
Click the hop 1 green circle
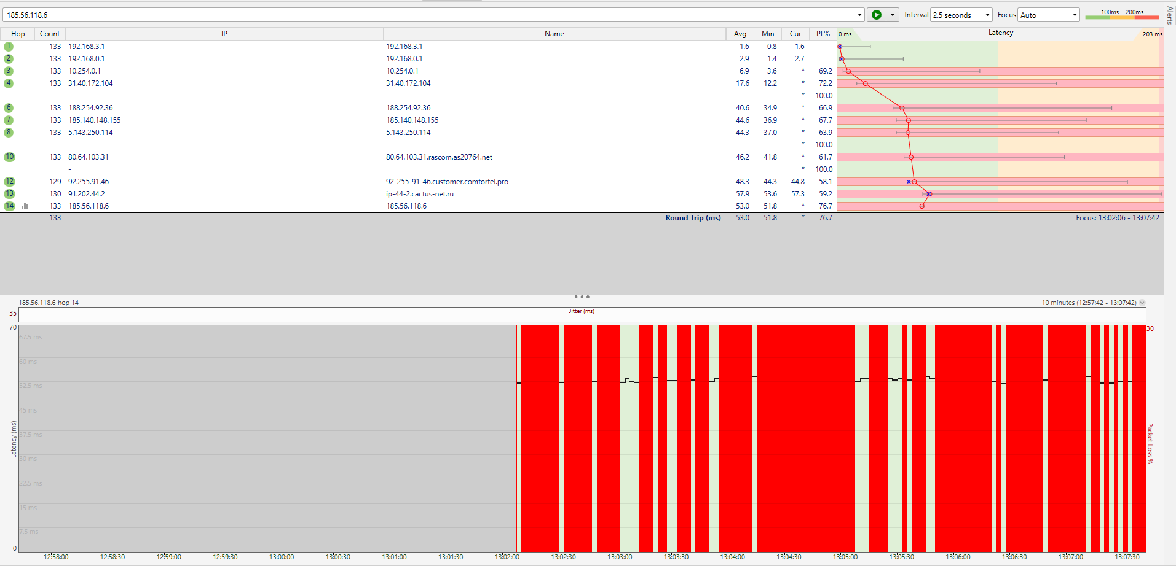9,47
